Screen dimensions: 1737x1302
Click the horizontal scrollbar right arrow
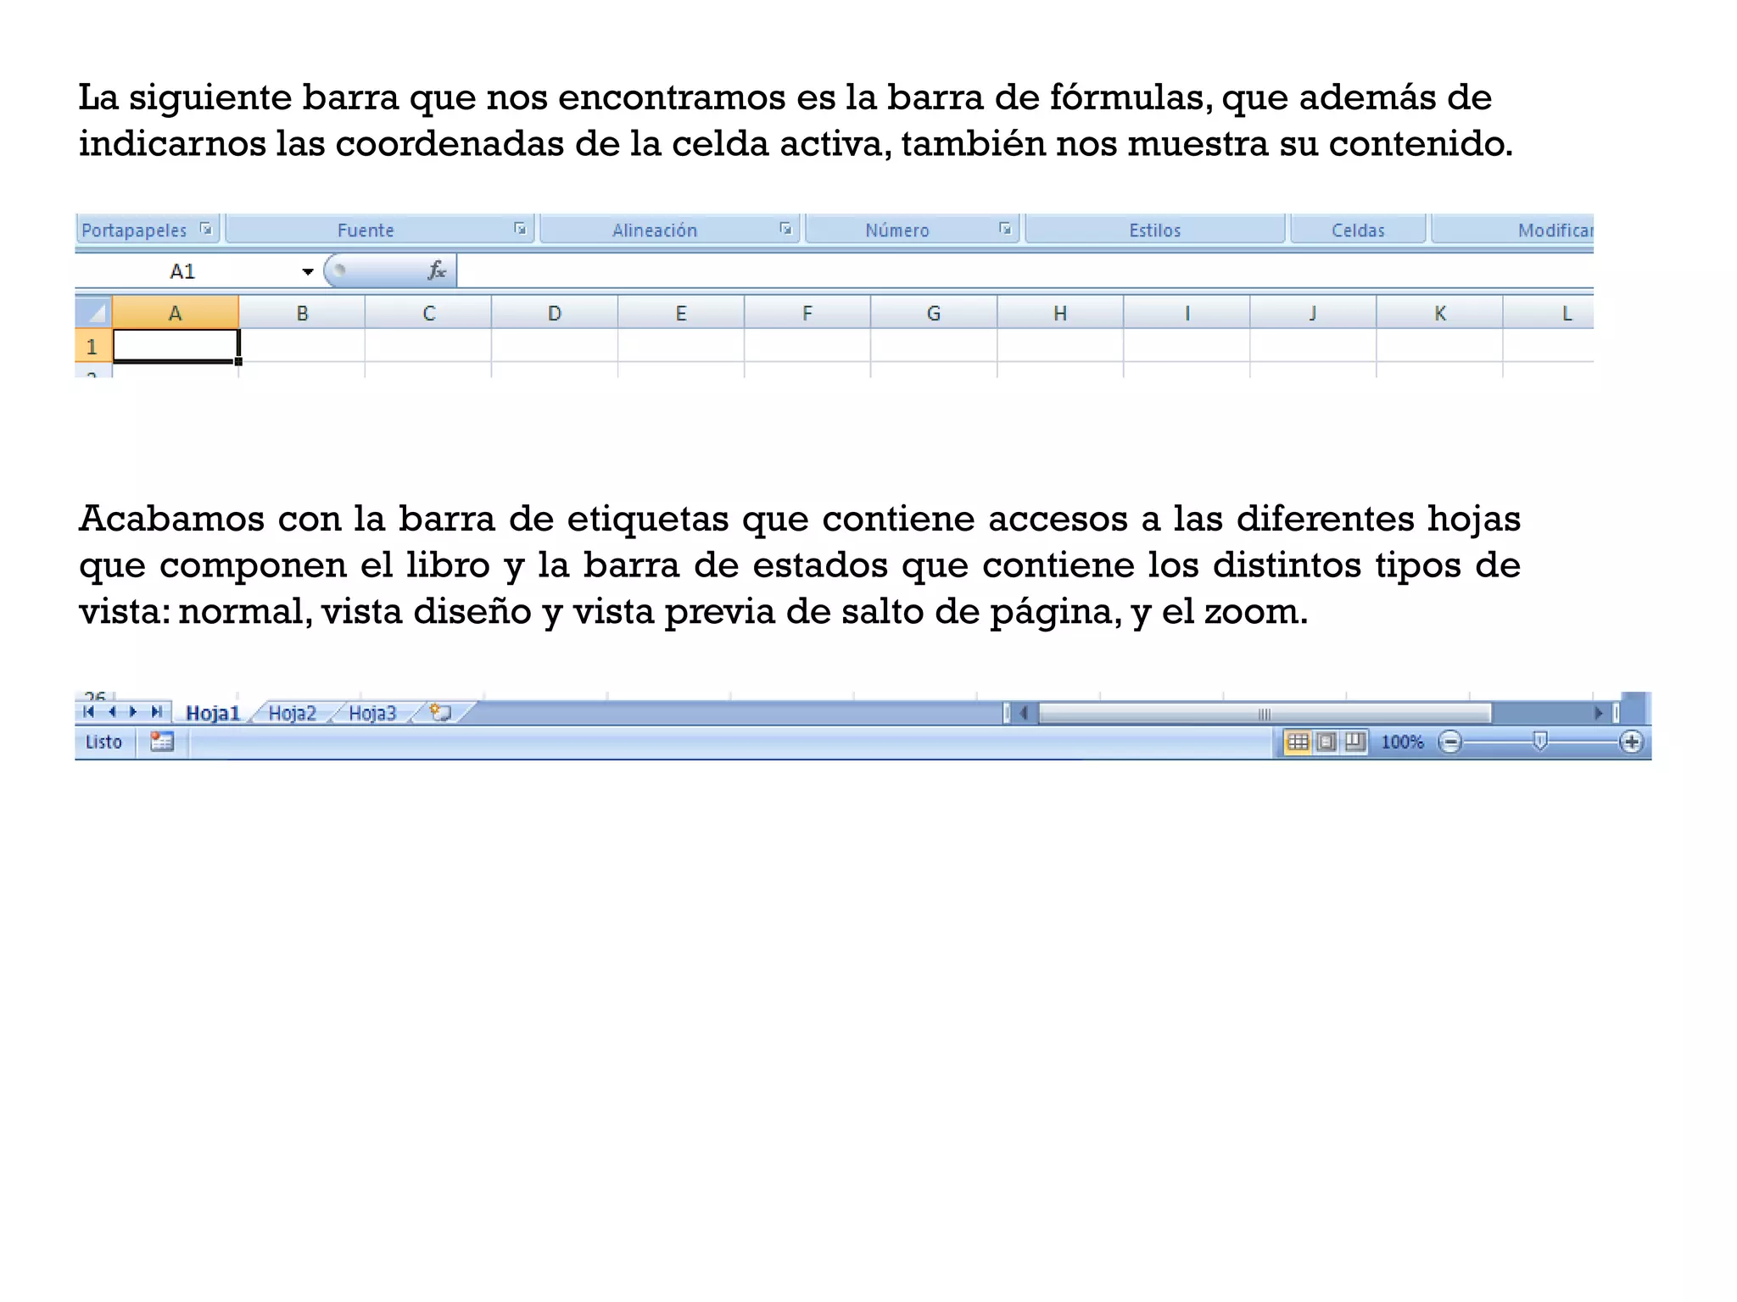pyautogui.click(x=1598, y=713)
